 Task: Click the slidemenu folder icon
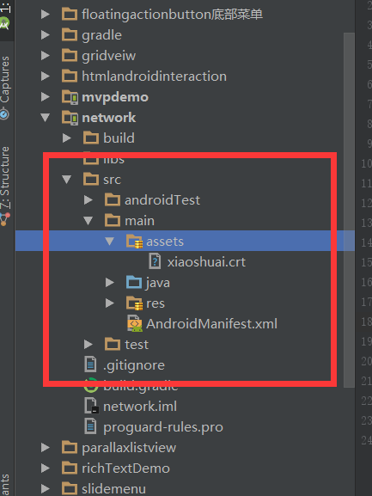point(70,489)
